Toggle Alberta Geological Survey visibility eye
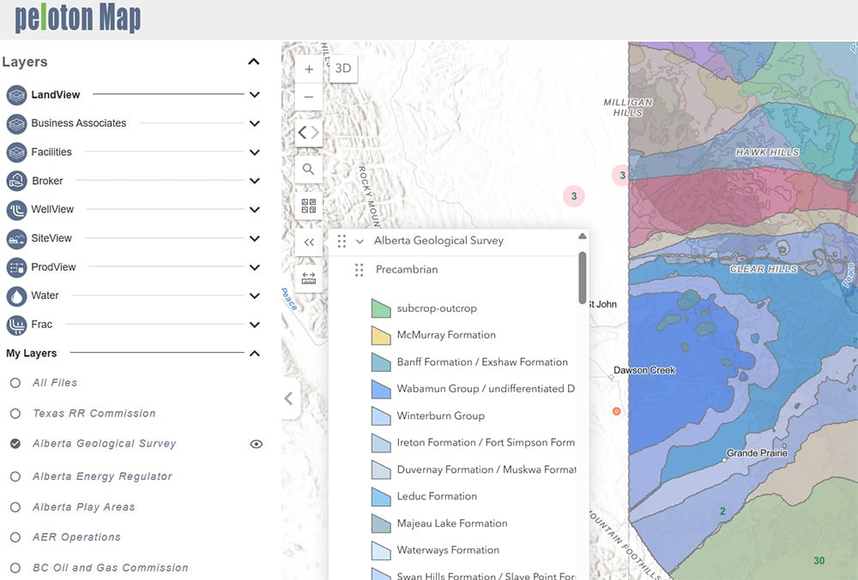 [256, 444]
